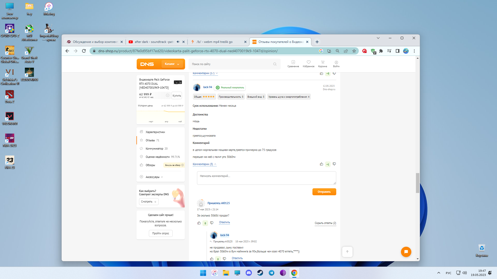Switch to the /b/ webm mp4 tab
The image size is (497, 279).
pos(215,42)
